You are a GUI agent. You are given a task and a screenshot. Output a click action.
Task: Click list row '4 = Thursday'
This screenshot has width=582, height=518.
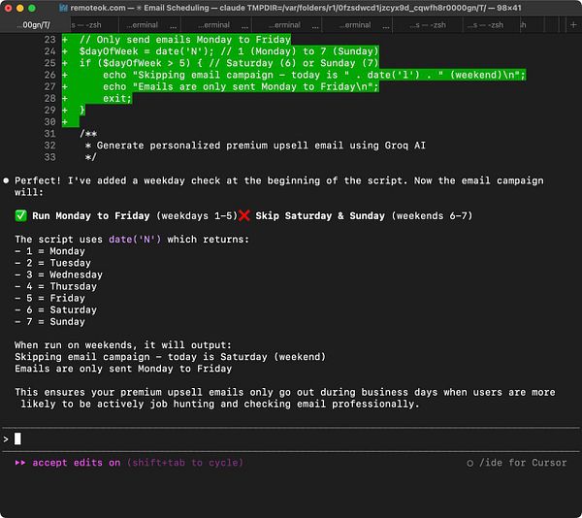point(55,286)
